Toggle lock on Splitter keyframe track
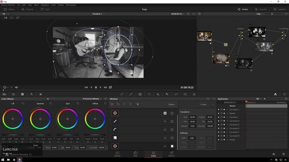 click(221, 113)
